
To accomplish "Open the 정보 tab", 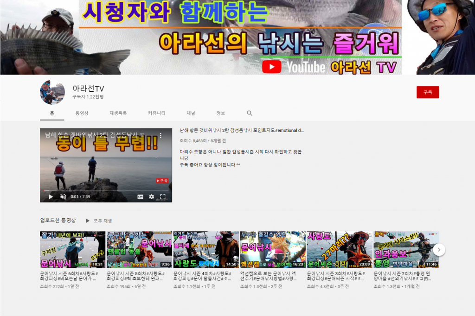I will click(220, 113).
